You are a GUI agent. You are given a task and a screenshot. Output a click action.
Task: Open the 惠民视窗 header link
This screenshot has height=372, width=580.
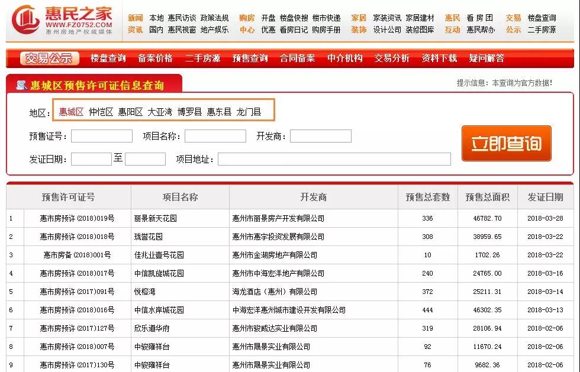pos(182,30)
